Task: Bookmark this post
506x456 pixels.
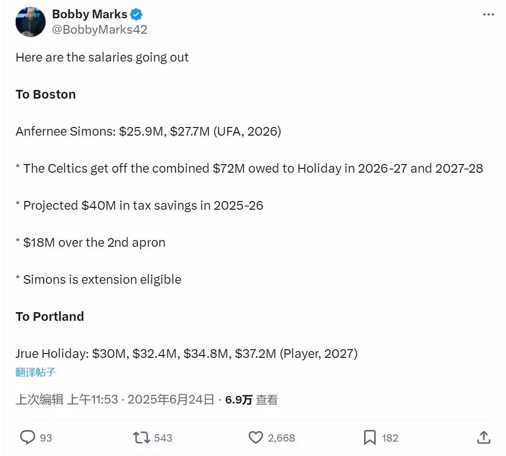Action: (369, 437)
